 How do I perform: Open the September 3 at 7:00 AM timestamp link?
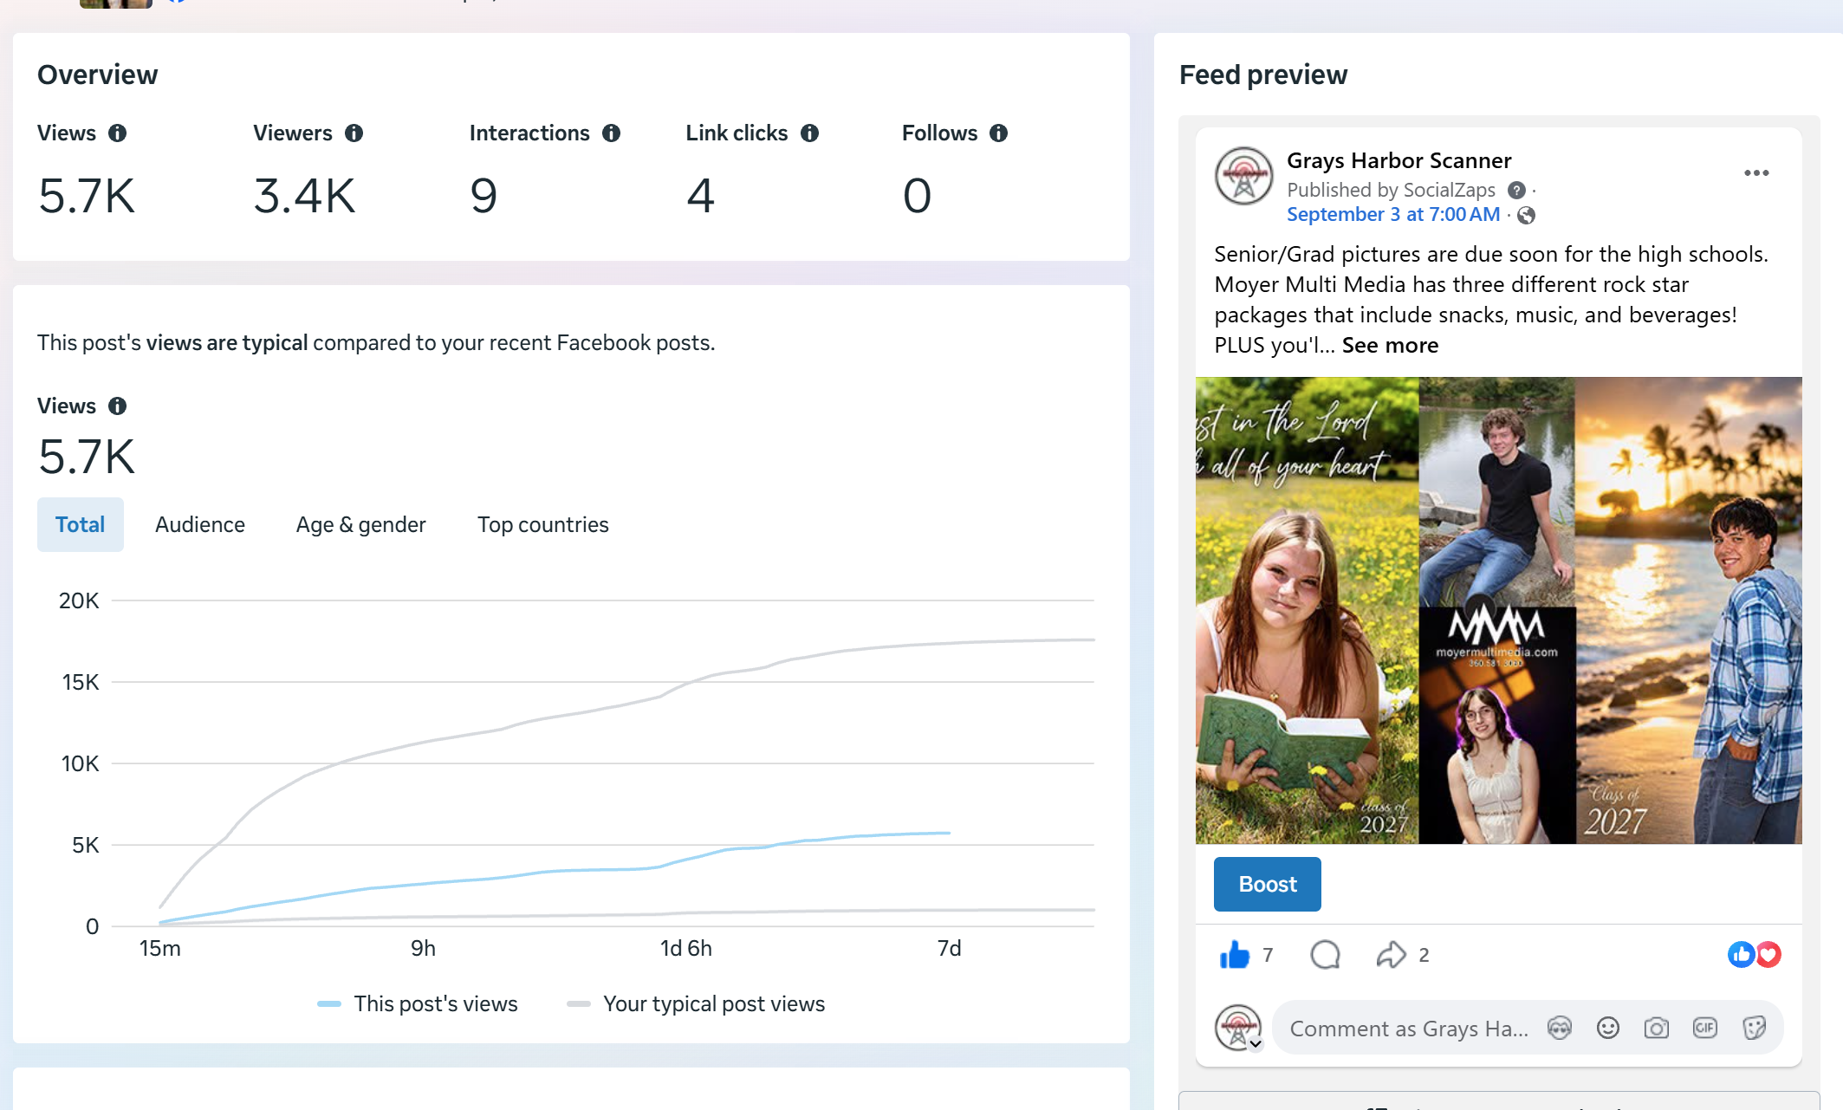[x=1393, y=215]
